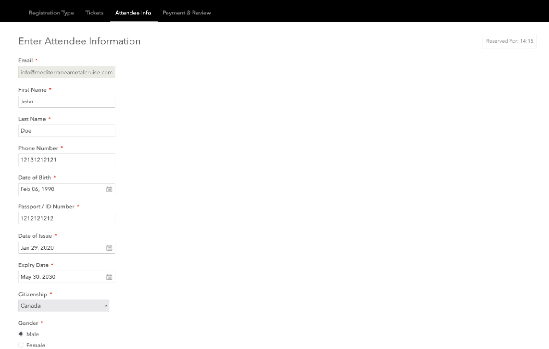Click the Date of Issue text field
The height and width of the screenshot is (349, 549).
pyautogui.click(x=60, y=248)
